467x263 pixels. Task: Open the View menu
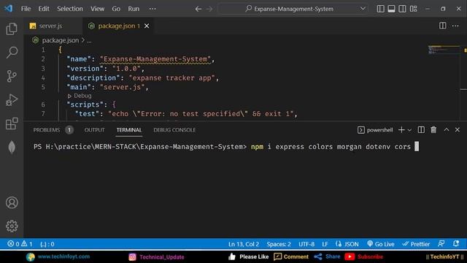tap(97, 9)
